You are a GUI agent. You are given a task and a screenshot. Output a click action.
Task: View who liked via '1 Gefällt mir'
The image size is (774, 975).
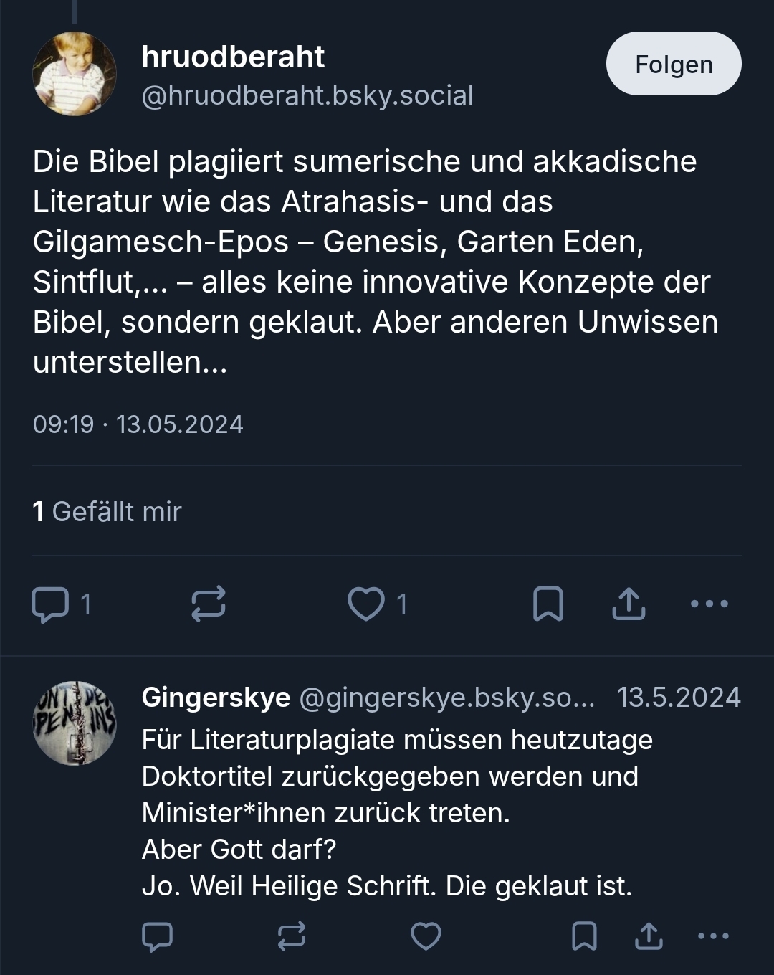pyautogui.click(x=107, y=511)
